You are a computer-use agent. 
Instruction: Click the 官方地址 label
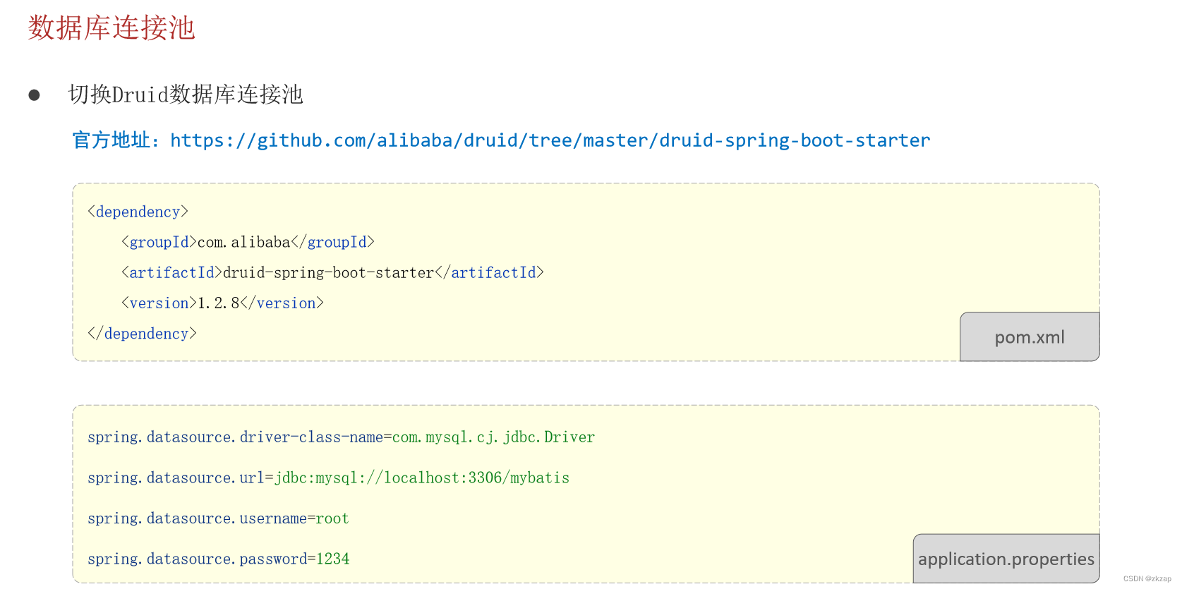pyautogui.click(x=116, y=140)
